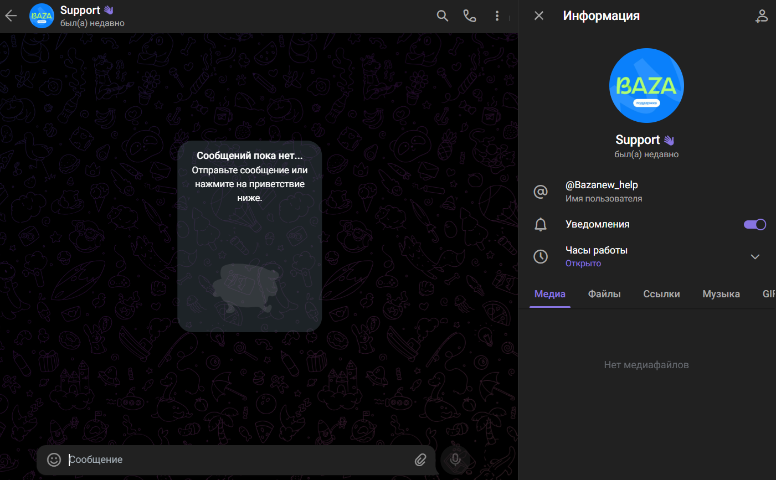
Task: Start a voice call with Support
Action: (x=470, y=16)
